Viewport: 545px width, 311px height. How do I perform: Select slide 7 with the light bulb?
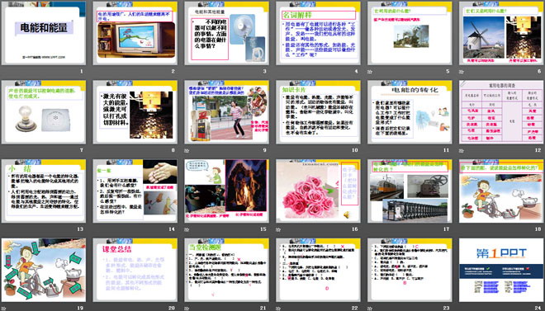(x=44, y=111)
